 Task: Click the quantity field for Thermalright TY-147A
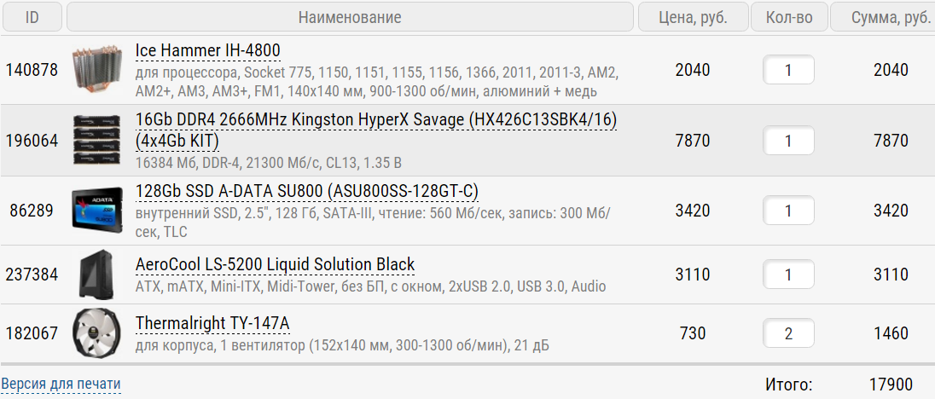(x=788, y=333)
